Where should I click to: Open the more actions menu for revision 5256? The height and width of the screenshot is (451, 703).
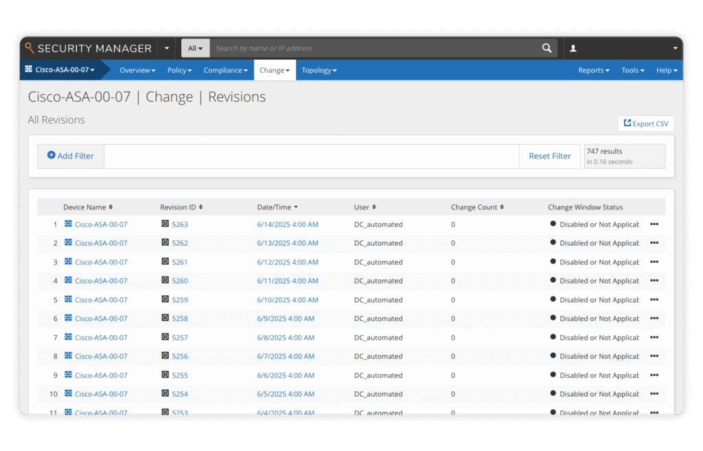pos(654,356)
